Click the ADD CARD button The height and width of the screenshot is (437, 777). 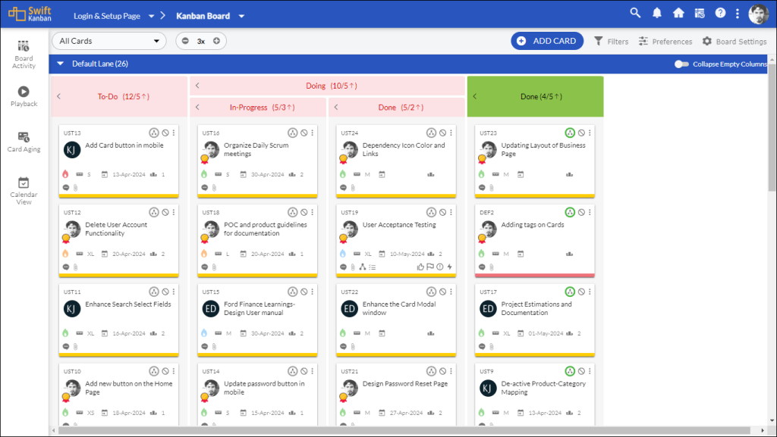547,41
